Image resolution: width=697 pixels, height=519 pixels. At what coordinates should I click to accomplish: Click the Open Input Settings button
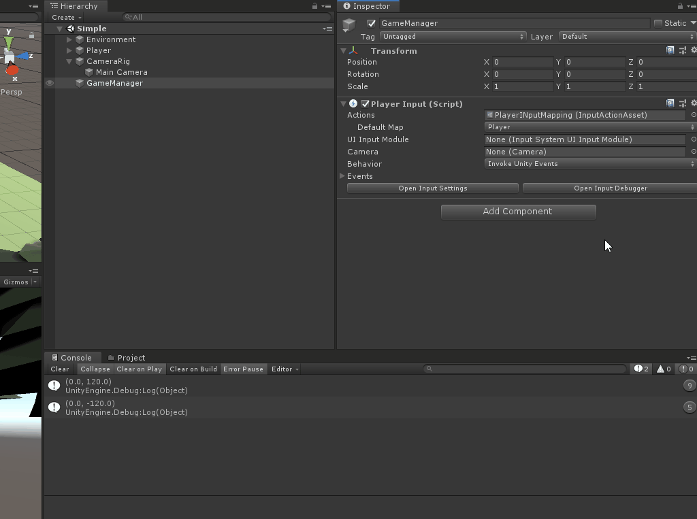click(432, 188)
